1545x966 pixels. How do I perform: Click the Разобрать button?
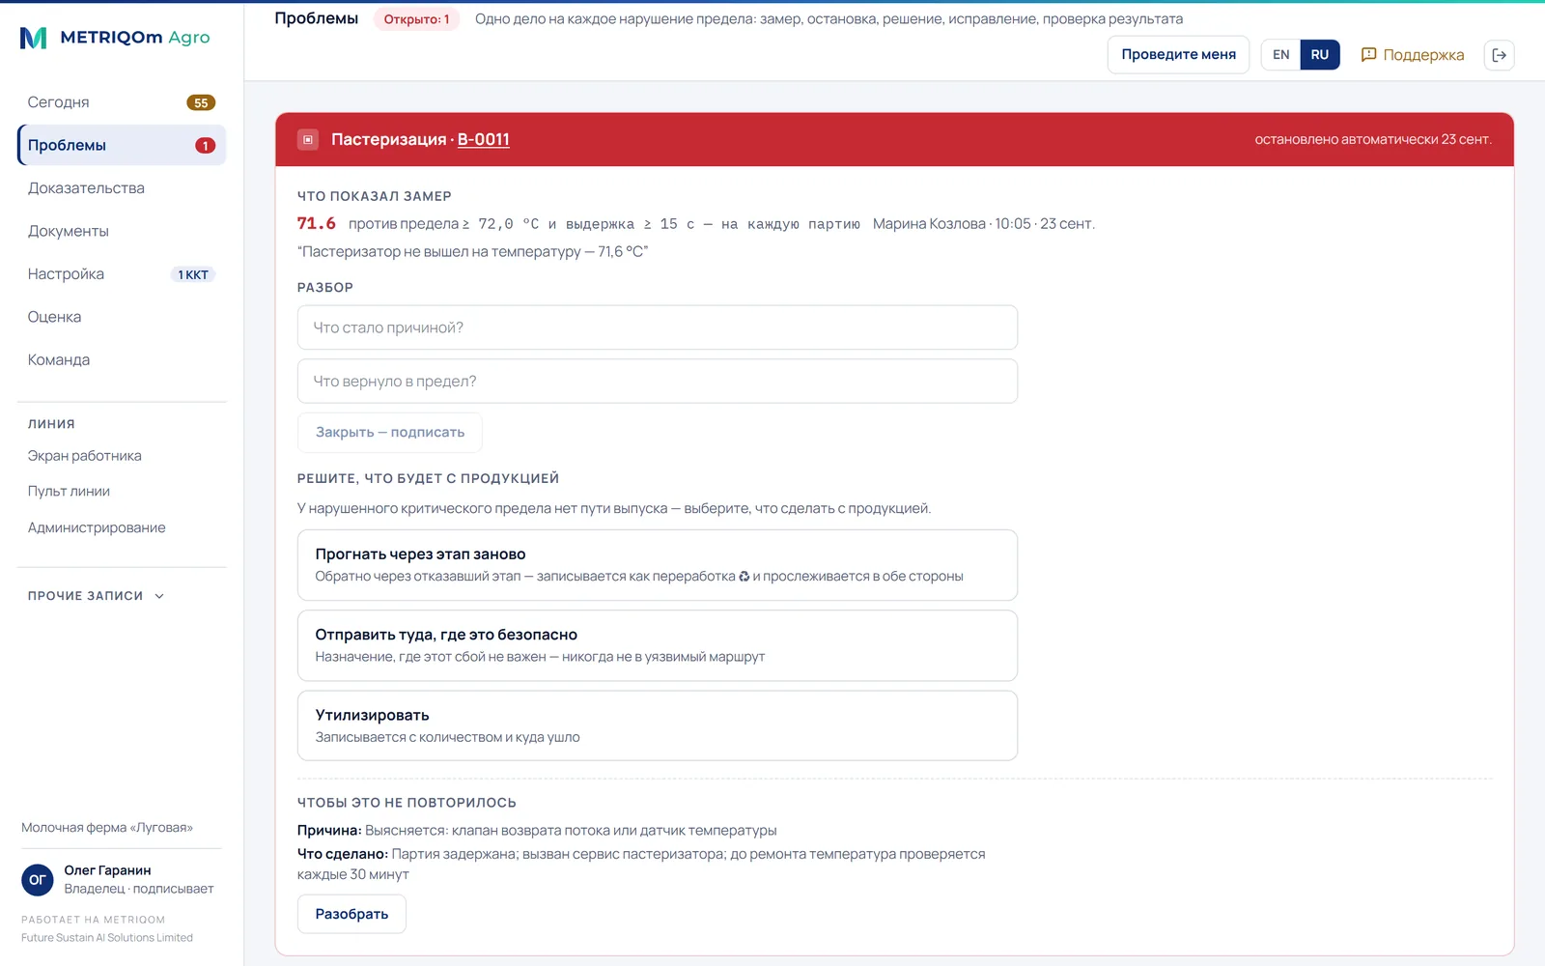click(x=351, y=914)
